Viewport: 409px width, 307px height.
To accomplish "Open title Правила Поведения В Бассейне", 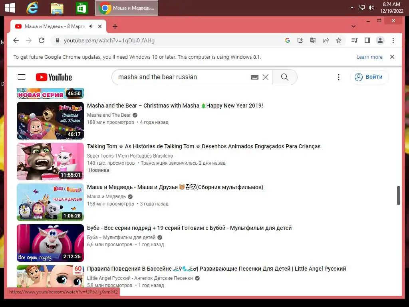I will [216, 269].
